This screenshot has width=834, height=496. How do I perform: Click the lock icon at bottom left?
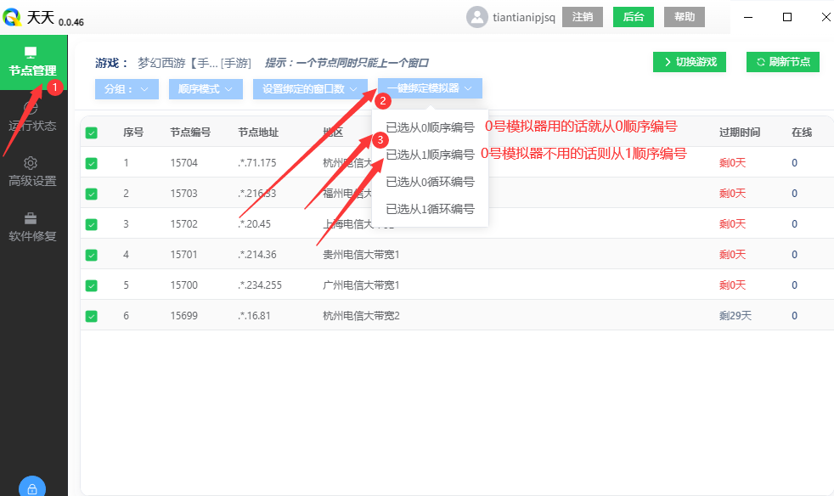tap(31, 487)
